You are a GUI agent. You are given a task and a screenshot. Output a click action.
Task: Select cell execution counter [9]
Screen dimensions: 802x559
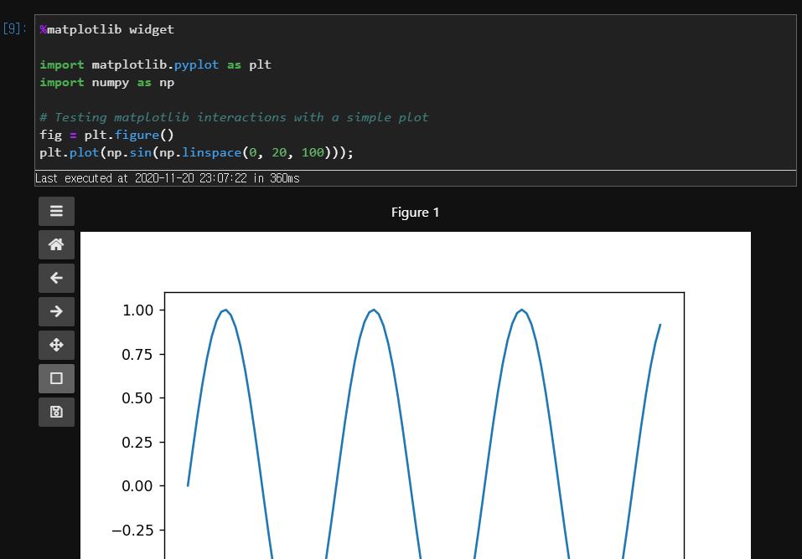coord(14,28)
